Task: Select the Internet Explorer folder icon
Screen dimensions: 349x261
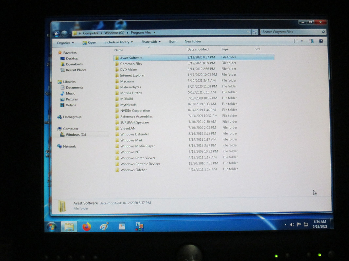Action: click(x=117, y=75)
